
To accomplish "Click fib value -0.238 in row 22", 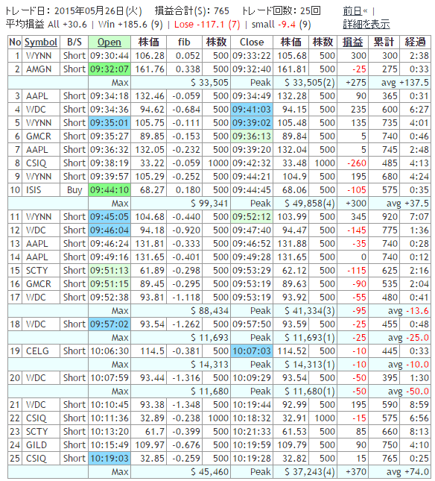I will coord(186,418).
